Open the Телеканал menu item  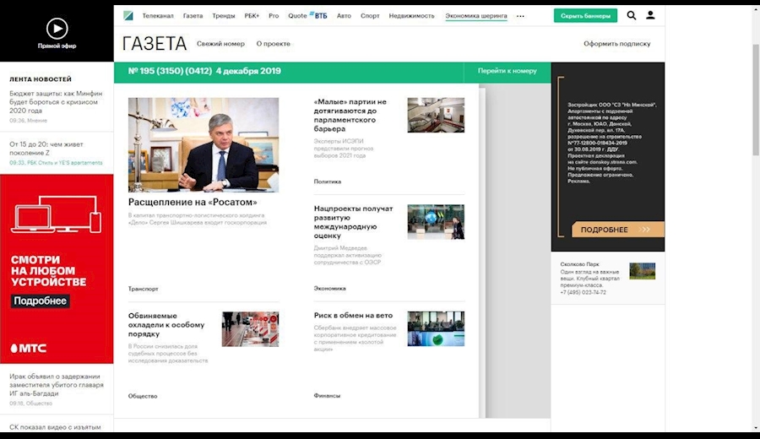tap(158, 15)
